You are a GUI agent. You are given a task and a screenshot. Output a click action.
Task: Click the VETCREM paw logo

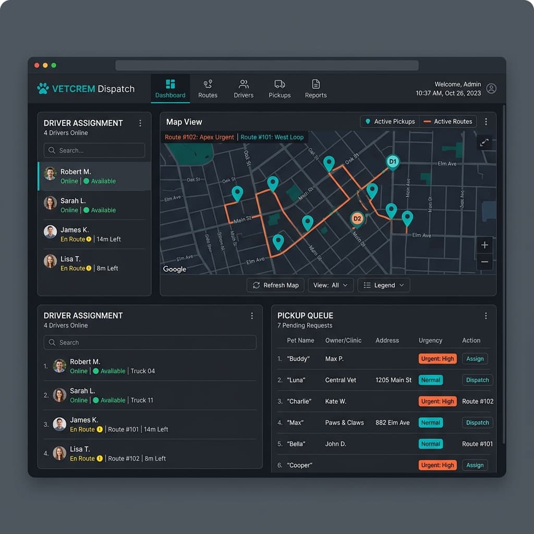click(x=43, y=89)
